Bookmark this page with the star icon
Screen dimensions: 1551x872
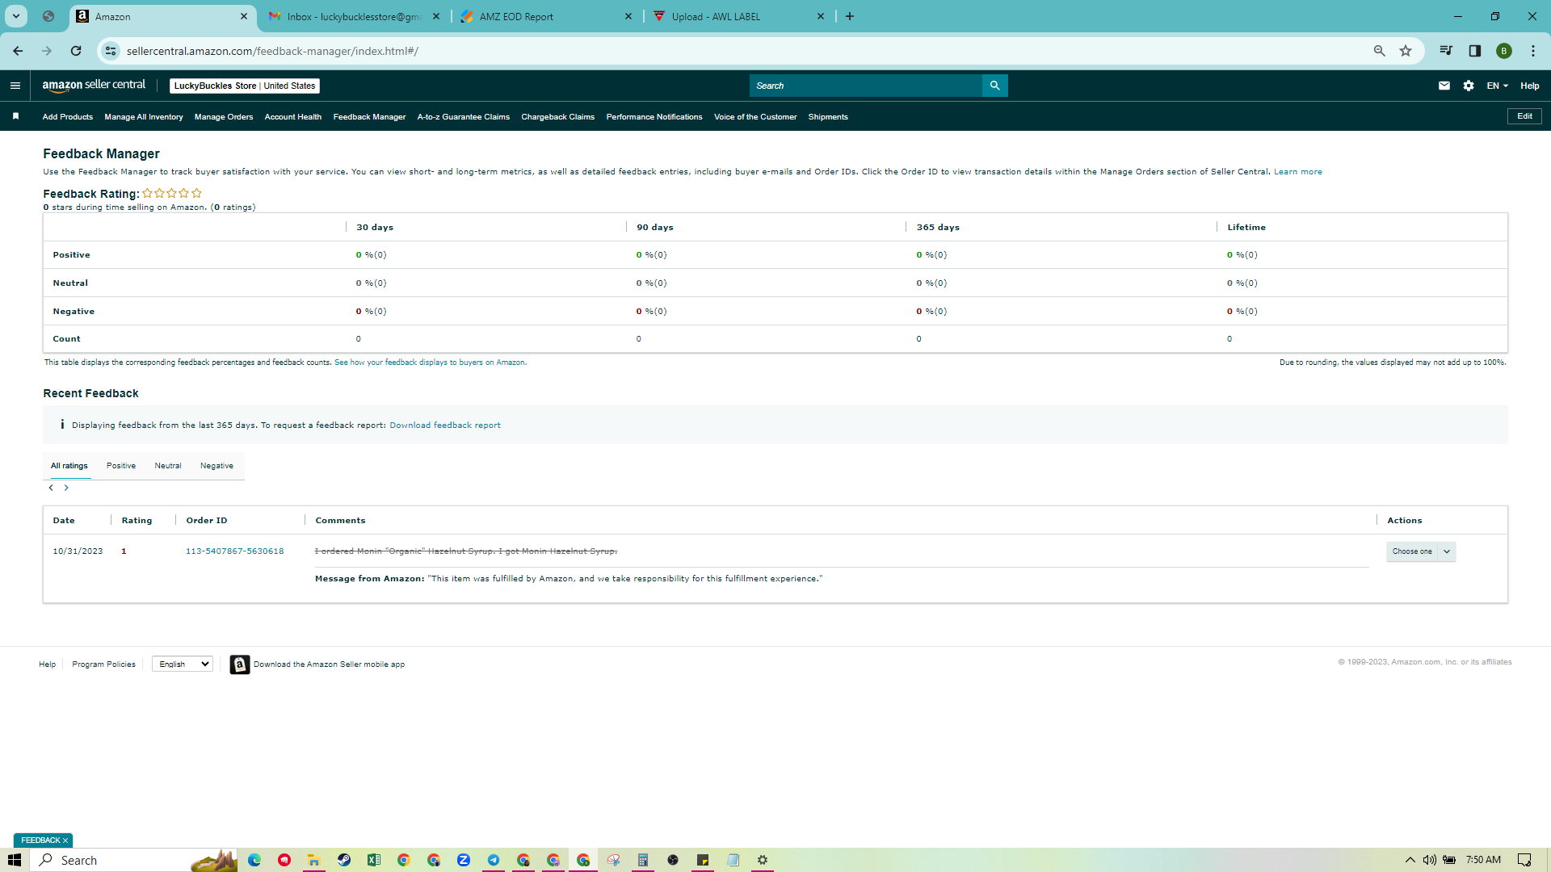click(x=1406, y=51)
